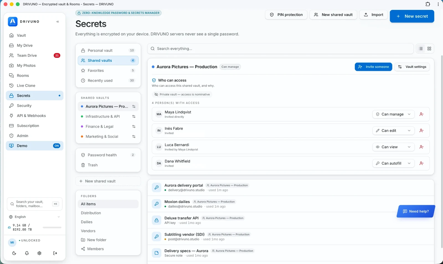
Task: Open the English language dropdown
Action: point(35,217)
